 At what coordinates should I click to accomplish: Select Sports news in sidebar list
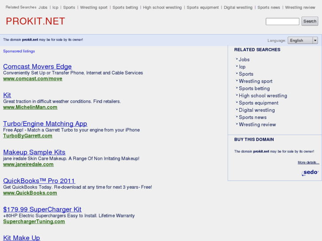(x=252, y=117)
